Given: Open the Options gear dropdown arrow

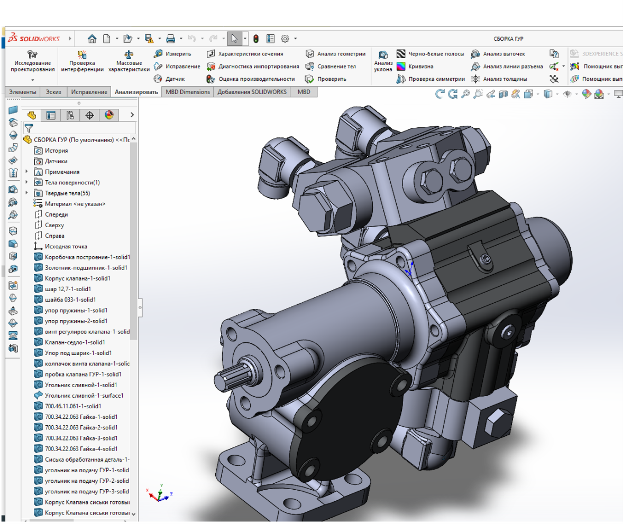Looking at the screenshot, I should (295, 39).
